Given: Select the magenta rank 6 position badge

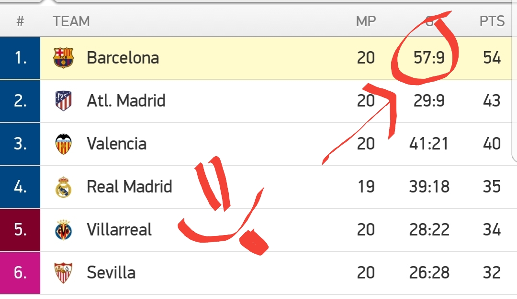Looking at the screenshot, I should click(20, 273).
